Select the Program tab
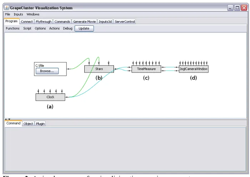The image size is (250, 177). pyautogui.click(x=11, y=21)
